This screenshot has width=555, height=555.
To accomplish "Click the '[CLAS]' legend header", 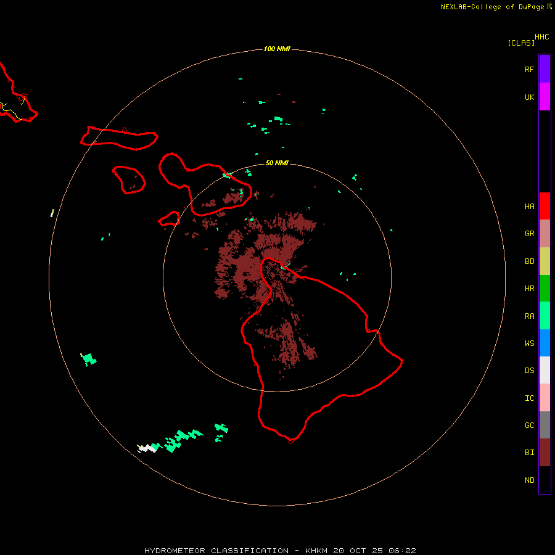I will click(x=521, y=43).
